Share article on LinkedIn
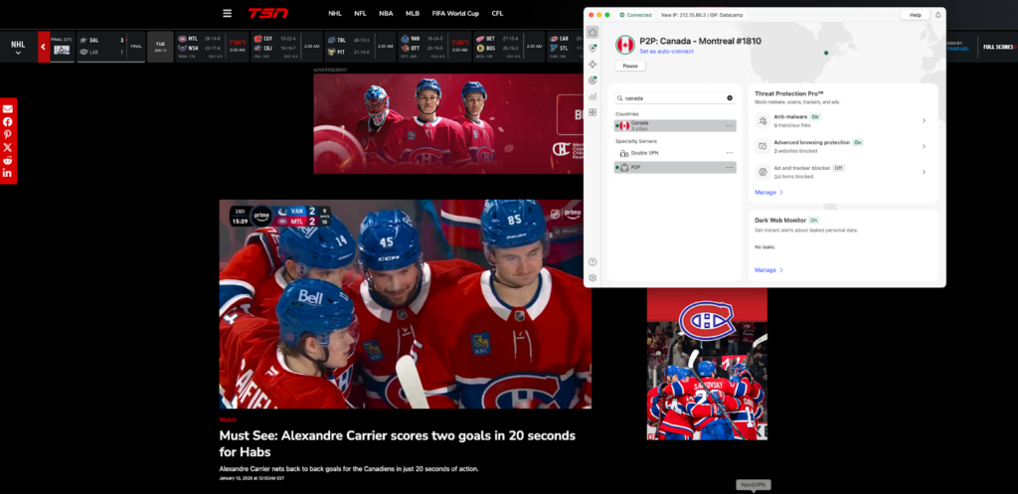The image size is (1018, 494). click(7, 173)
